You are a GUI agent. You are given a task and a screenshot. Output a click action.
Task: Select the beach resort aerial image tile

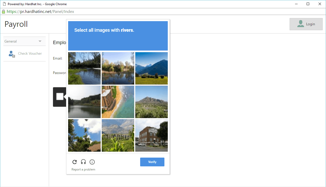(118, 102)
